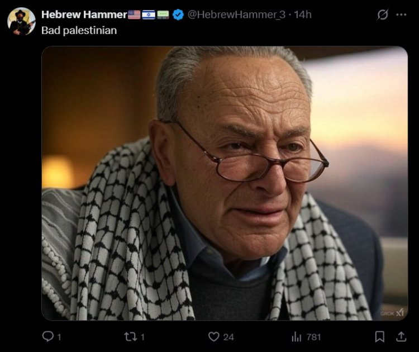
Task: Click the Israeli flag emoji in name
Action: click(x=149, y=15)
